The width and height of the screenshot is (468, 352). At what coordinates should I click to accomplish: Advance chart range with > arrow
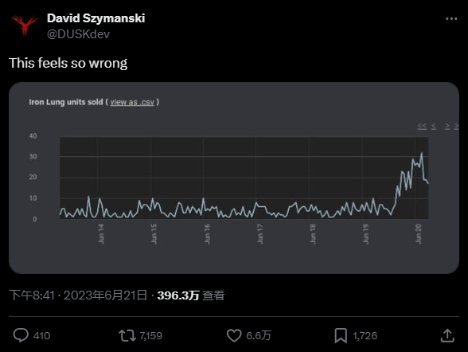[447, 127]
